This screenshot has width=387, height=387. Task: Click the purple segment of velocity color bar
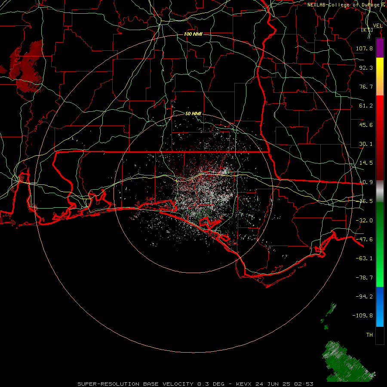click(380, 48)
